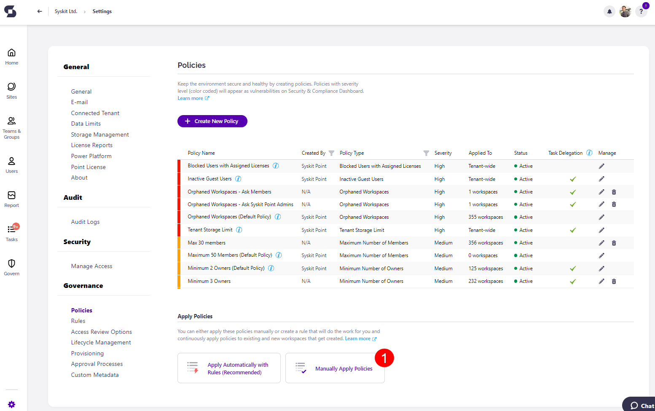Viewport: 655px width, 411px height.
Task: Delete the Max 30 members policy
Action: pyautogui.click(x=614, y=243)
